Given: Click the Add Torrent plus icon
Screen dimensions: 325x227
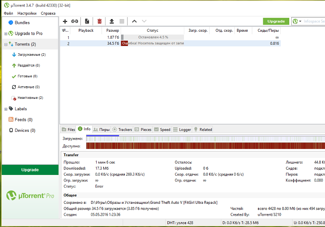Looking at the screenshot, I should pos(65,22).
